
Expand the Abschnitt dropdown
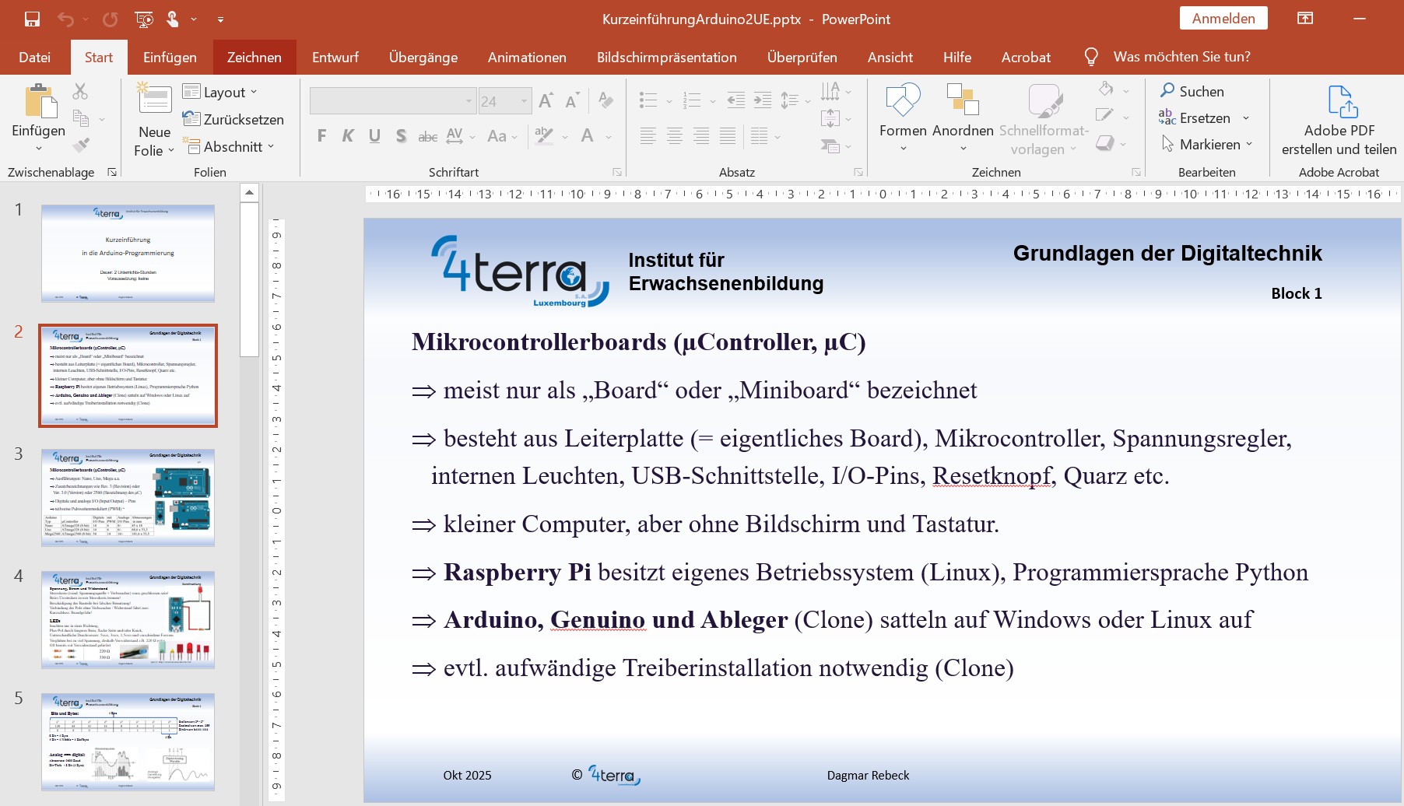click(229, 146)
